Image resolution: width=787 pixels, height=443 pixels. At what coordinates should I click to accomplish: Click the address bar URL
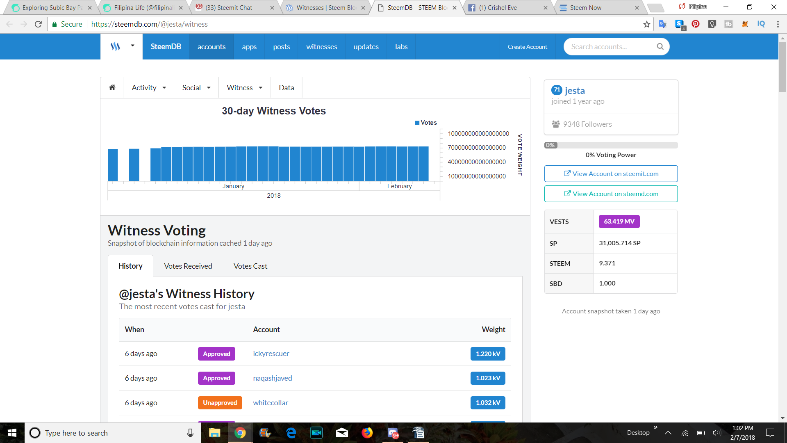click(149, 24)
